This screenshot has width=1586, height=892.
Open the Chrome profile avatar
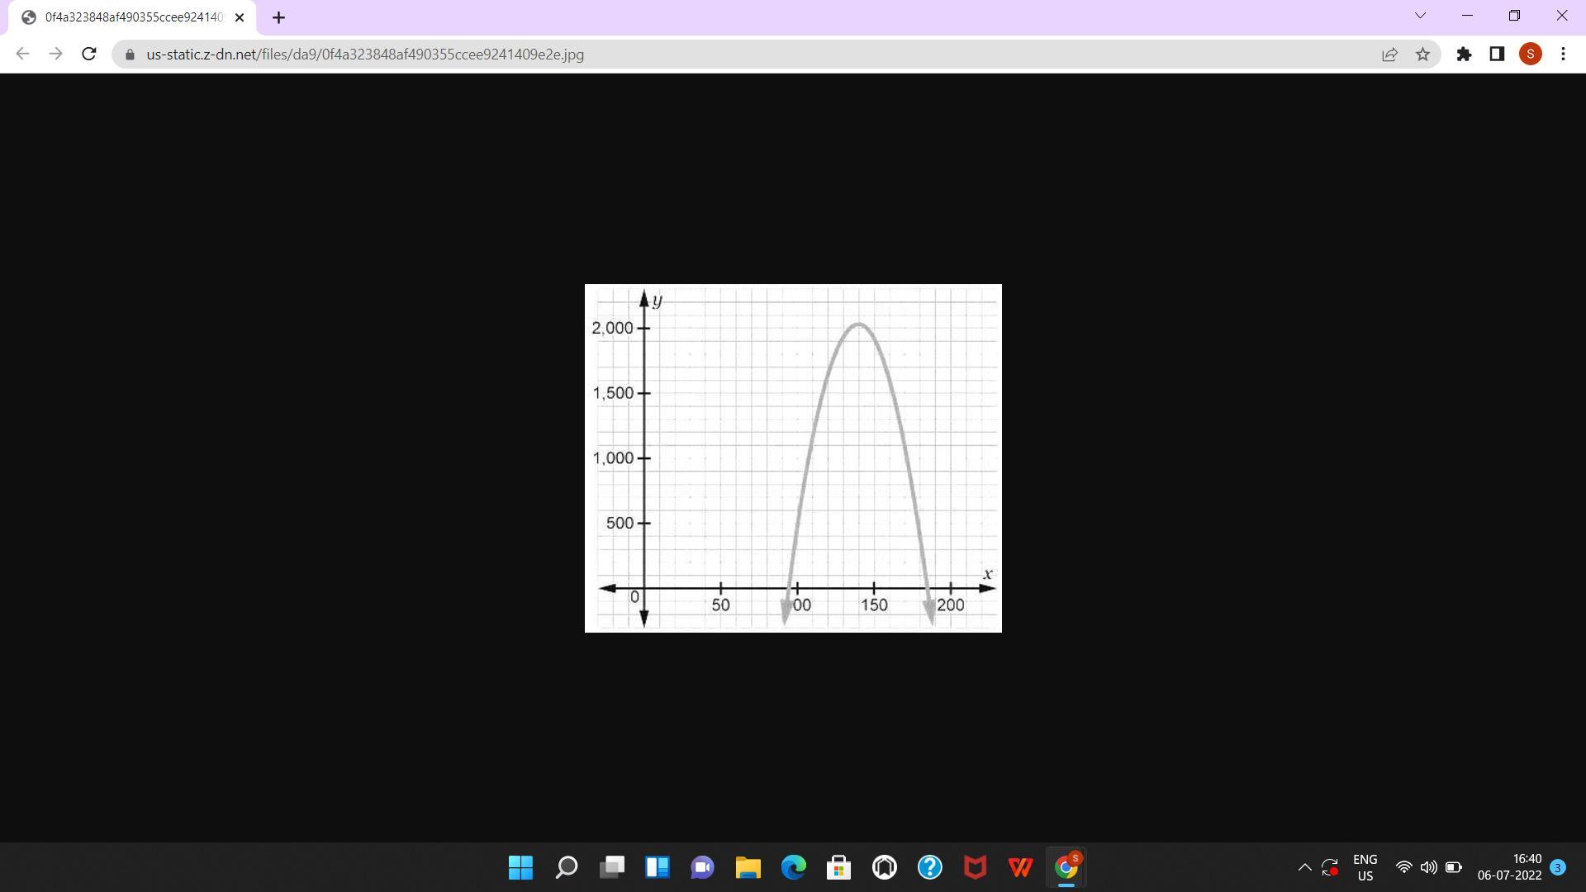click(x=1530, y=55)
